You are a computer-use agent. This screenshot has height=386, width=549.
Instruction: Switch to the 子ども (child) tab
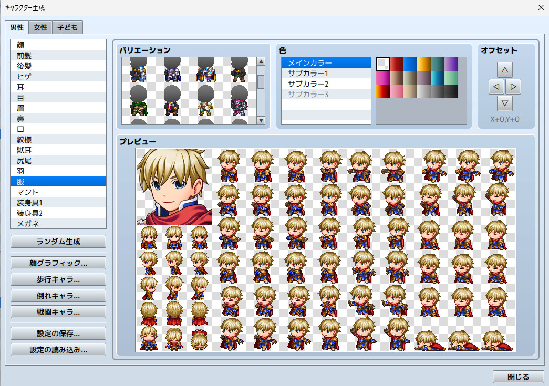click(x=67, y=27)
